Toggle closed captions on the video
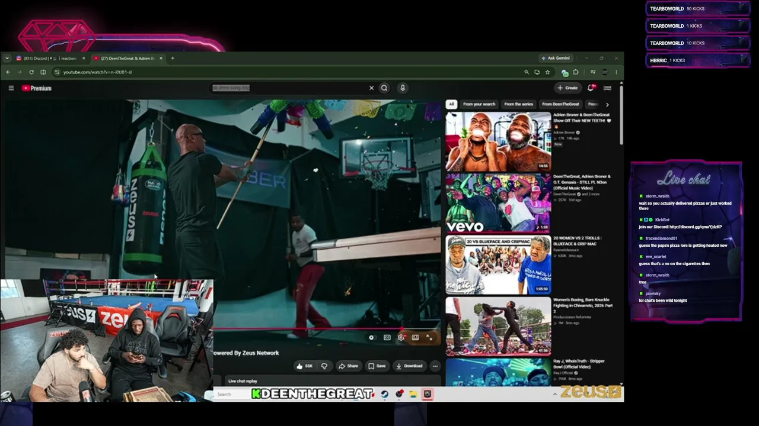Screen dimensions: 759x426 click(x=387, y=337)
